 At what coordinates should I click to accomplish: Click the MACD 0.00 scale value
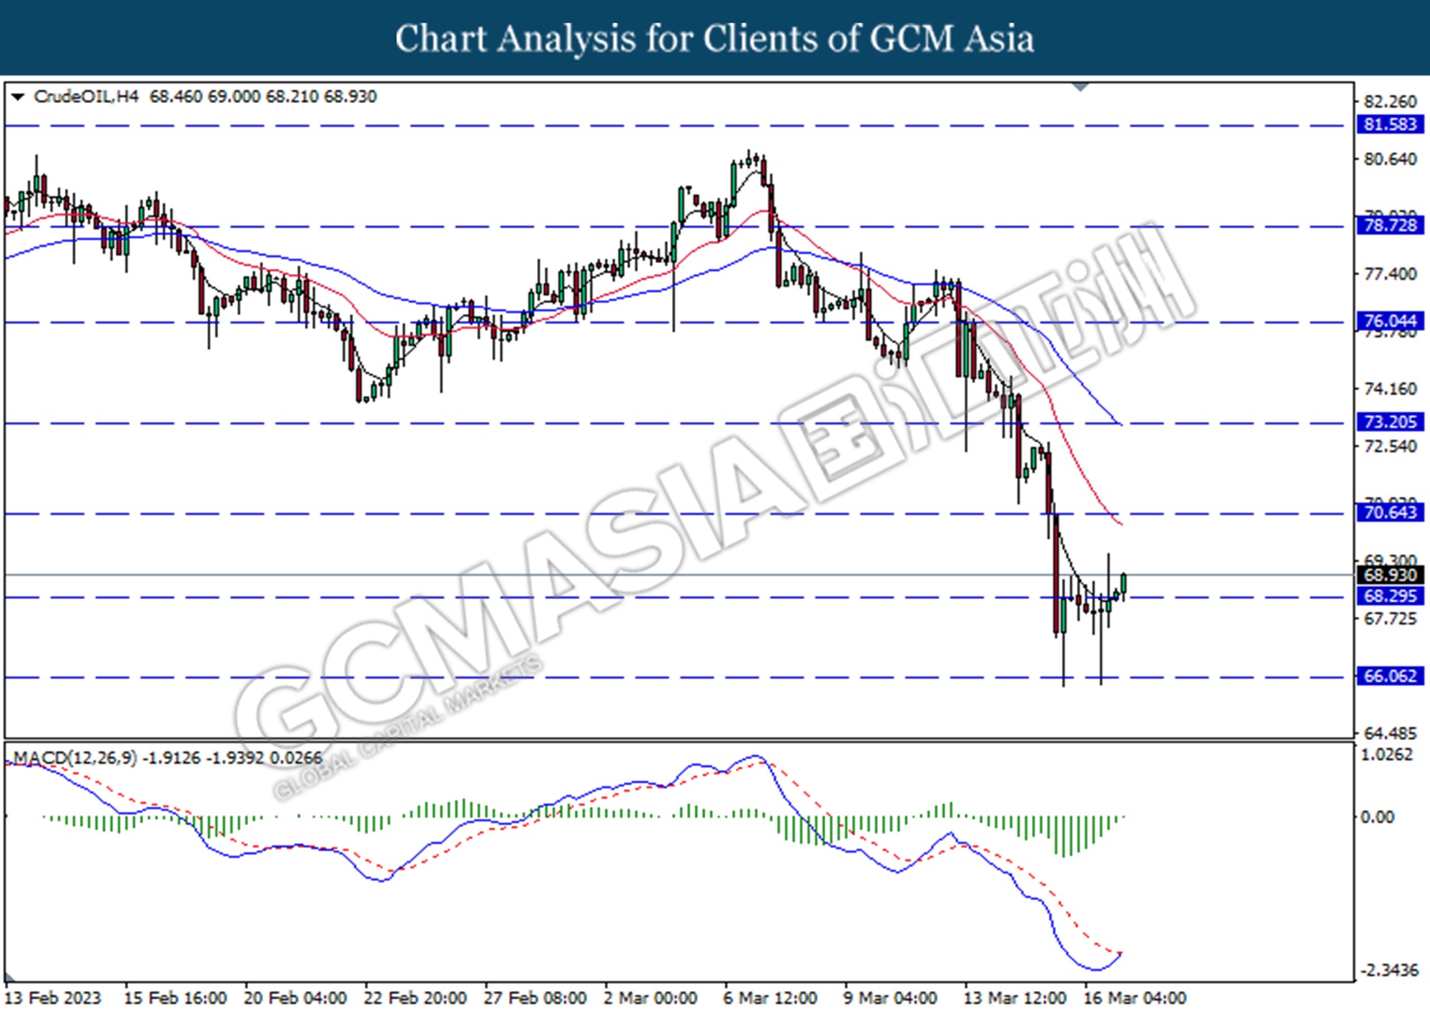1376,817
